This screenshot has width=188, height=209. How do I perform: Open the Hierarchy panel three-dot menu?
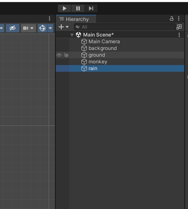pos(179,18)
